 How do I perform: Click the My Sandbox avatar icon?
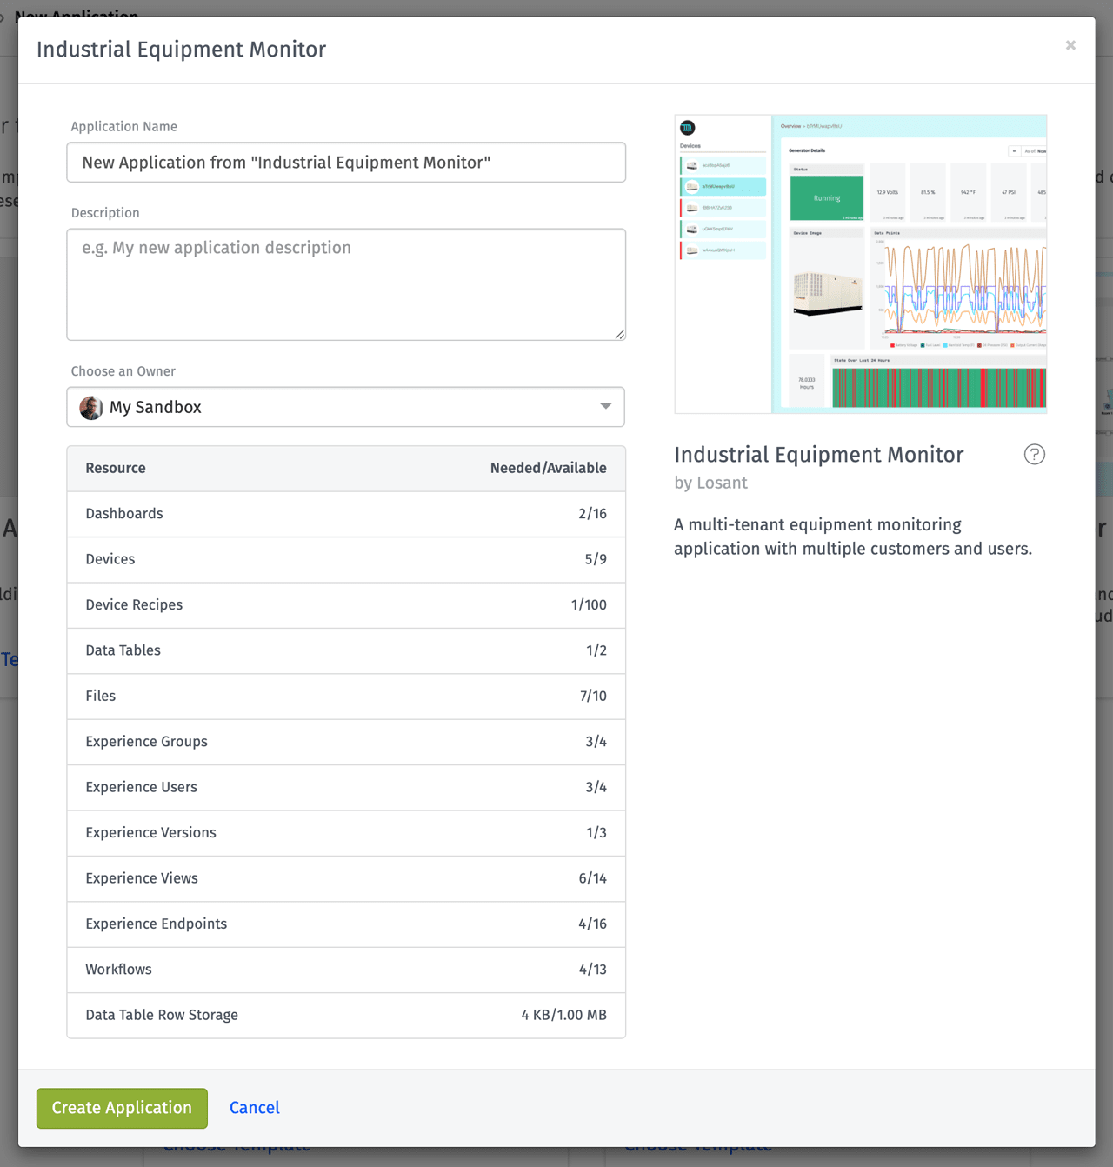click(x=90, y=407)
